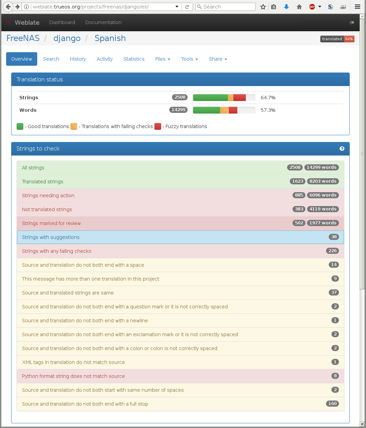The image size is (366, 428).
Task: Click the bookmark star icon
Action: coord(263,6)
